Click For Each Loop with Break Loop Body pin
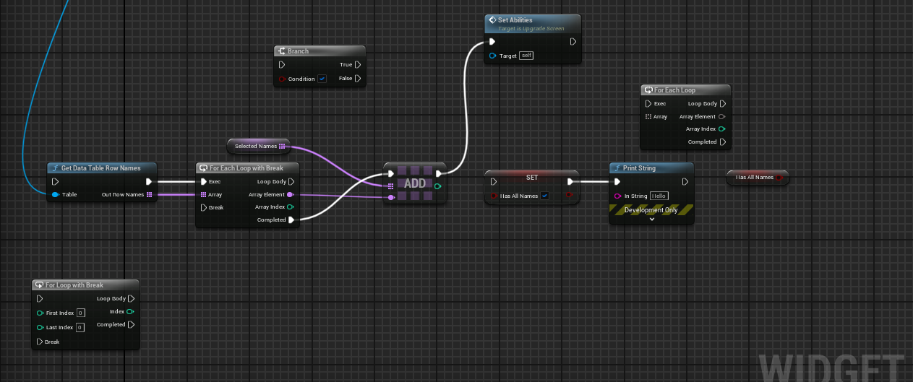Screen dimensions: 913x382 click(x=291, y=181)
